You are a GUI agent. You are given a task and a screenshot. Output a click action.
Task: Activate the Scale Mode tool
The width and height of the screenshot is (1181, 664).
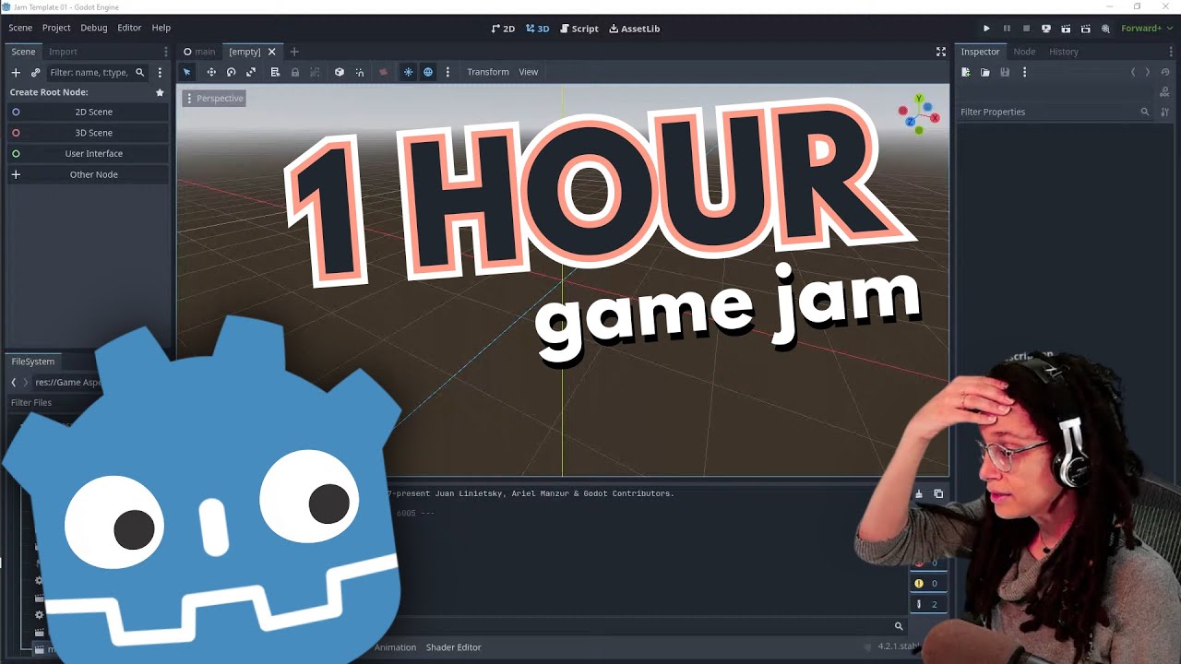pyautogui.click(x=251, y=72)
